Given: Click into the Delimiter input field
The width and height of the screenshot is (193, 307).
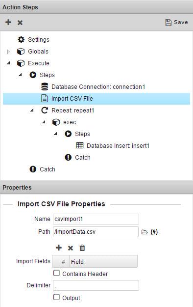Looking at the screenshot, I should click(x=96, y=285).
